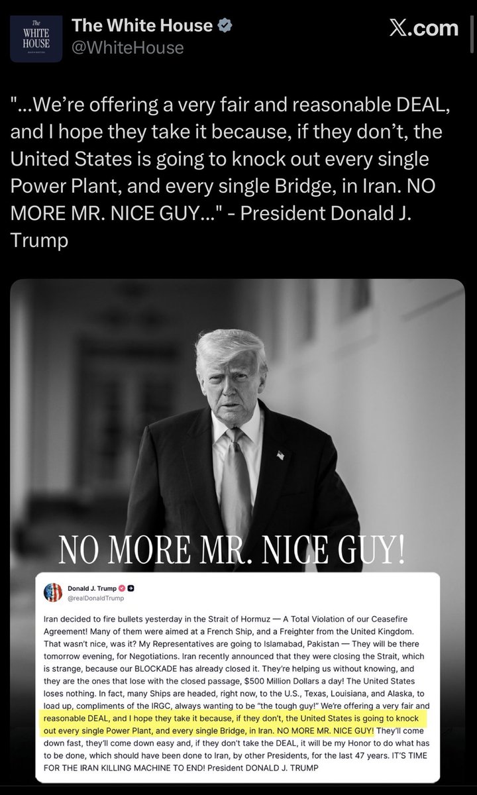Image resolution: width=477 pixels, height=795 pixels.
Task: Open the @WhiteHouse handle link
Action: [127, 48]
